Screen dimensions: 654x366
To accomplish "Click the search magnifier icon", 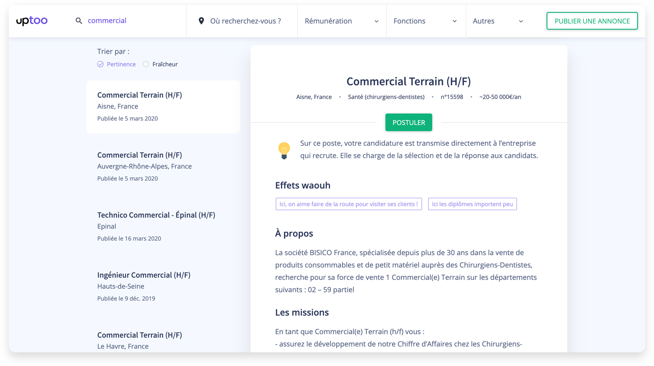I will coord(79,21).
